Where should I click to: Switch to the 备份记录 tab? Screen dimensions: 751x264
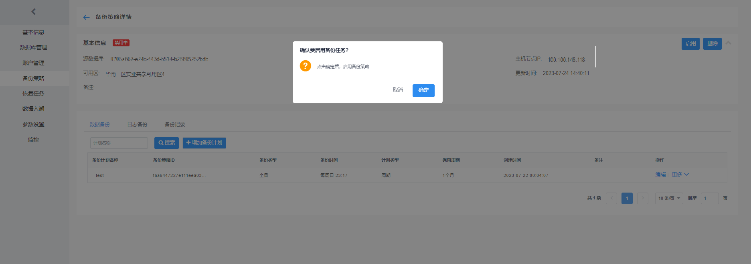175,124
